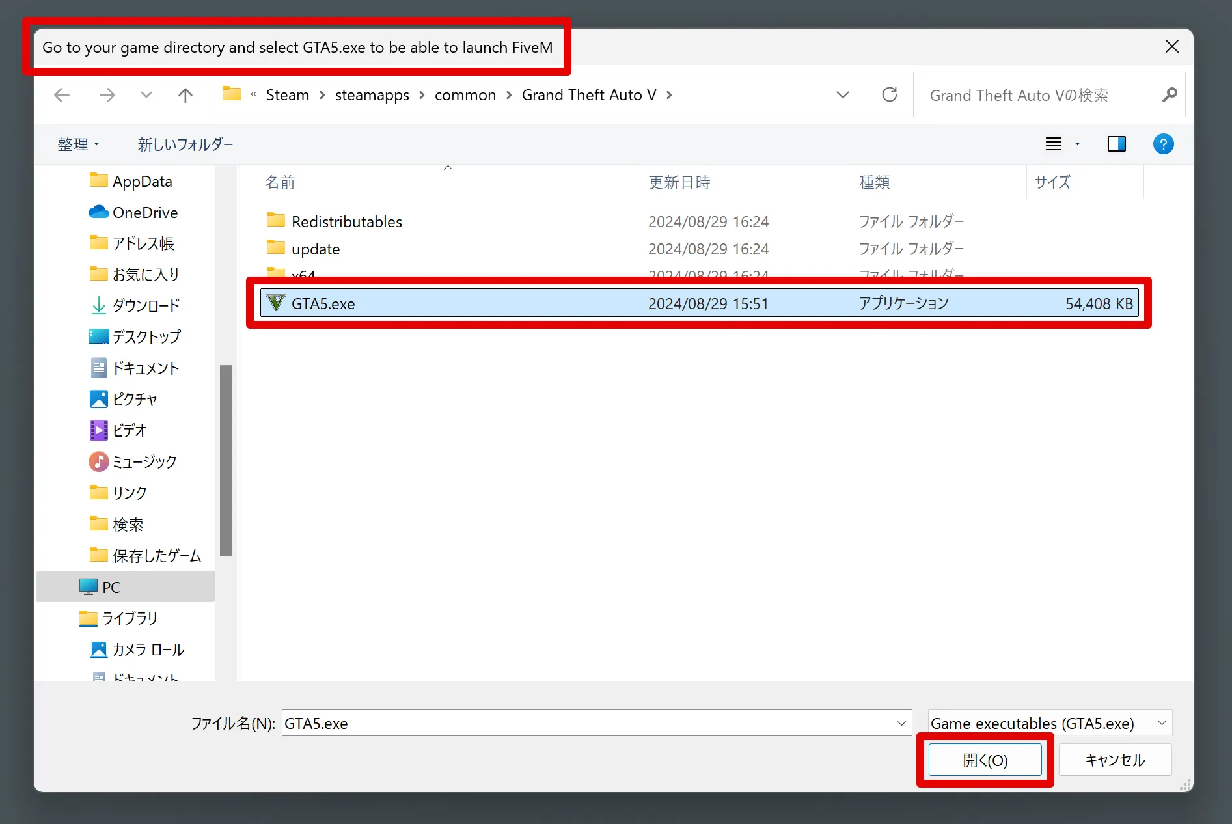Viewport: 1232px width, 824px height.
Task: Open ミュージック in the sidebar
Action: [133, 461]
